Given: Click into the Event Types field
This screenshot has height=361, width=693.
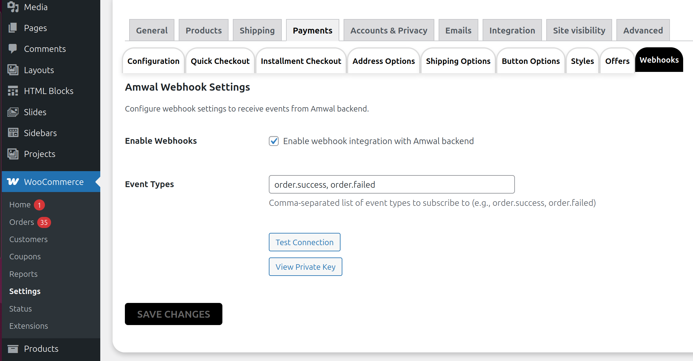Looking at the screenshot, I should [392, 184].
